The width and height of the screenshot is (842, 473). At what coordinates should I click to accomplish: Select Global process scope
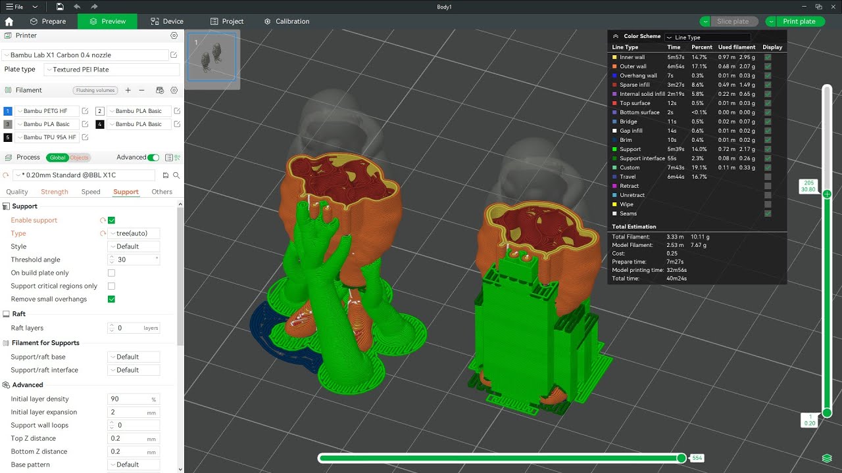coord(58,158)
